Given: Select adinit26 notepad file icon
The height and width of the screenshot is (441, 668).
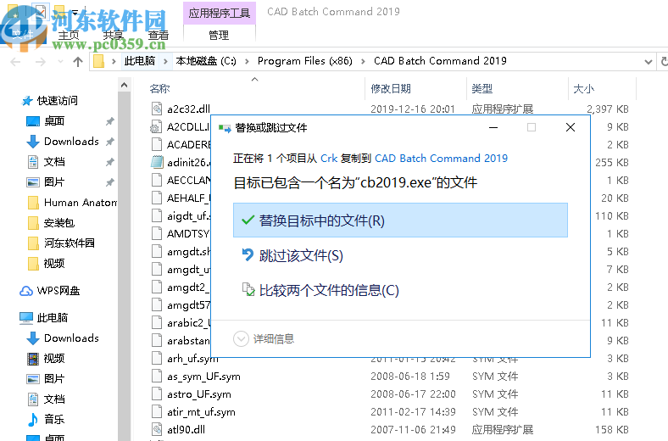Looking at the screenshot, I should pos(157,162).
